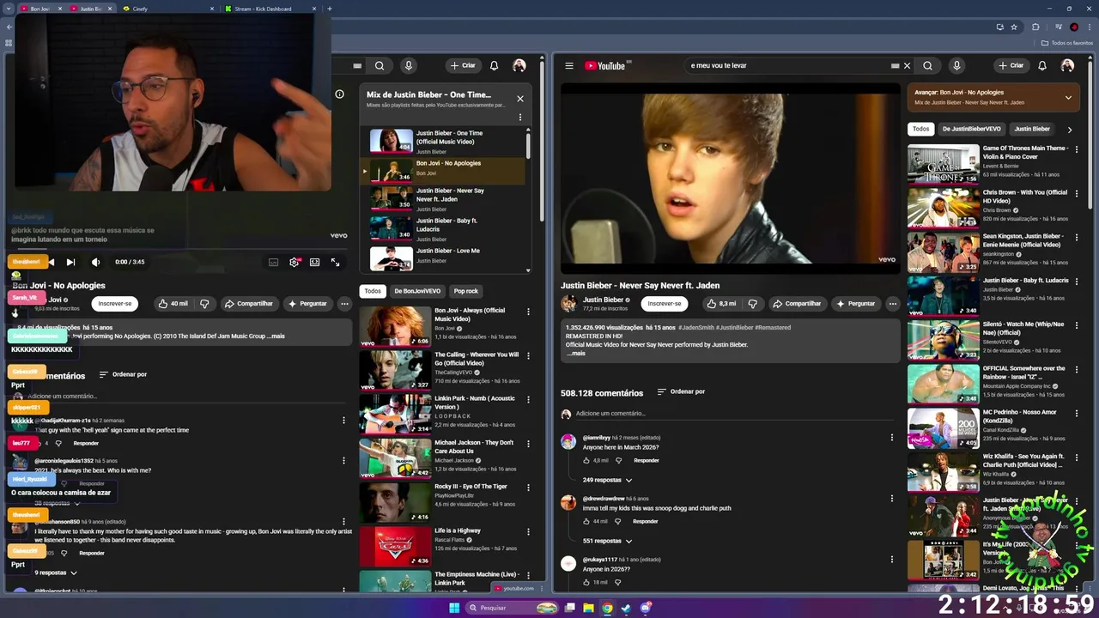Play Justin Bieber - One Time in playlist
Screen dimensions: 1099x618
tap(441, 141)
